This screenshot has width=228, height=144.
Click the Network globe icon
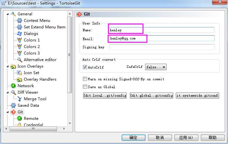(13, 86)
